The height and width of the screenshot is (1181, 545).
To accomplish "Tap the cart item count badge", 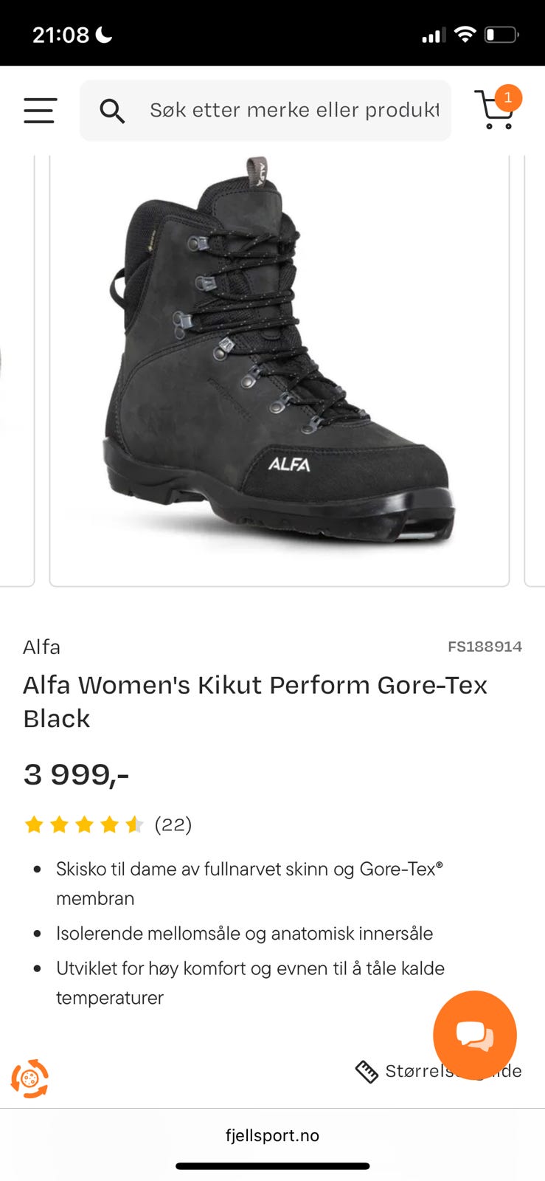I will [x=508, y=97].
